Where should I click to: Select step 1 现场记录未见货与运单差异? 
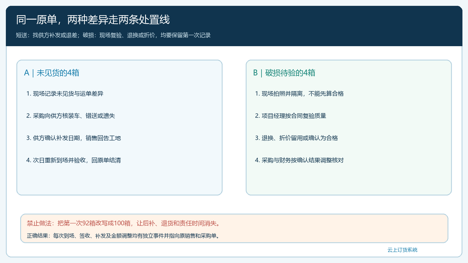65,94
